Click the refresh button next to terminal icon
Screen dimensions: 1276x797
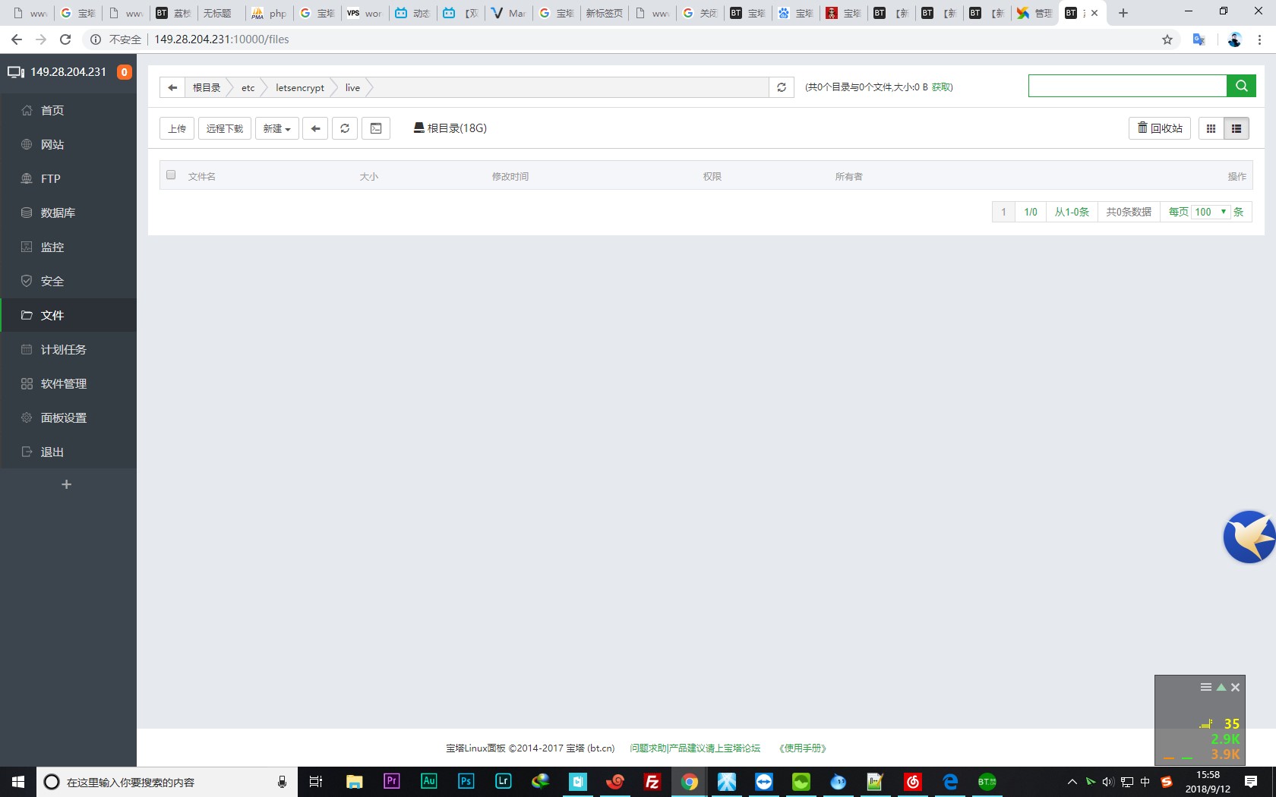click(345, 128)
